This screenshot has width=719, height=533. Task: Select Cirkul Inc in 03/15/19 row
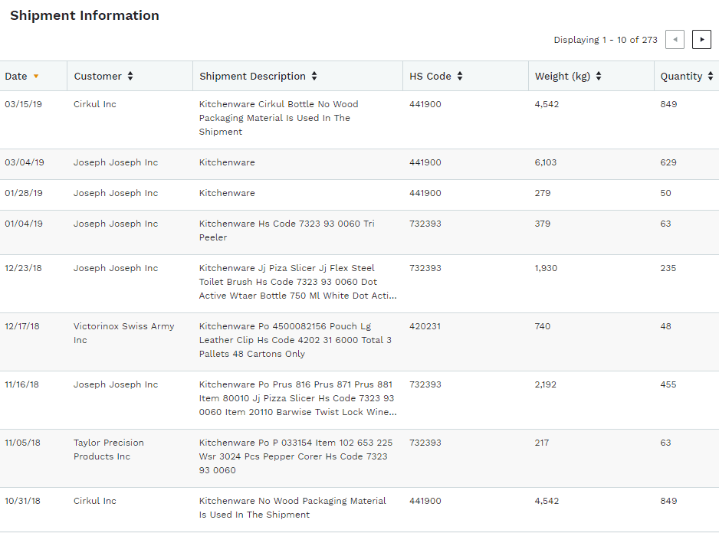[x=95, y=104]
